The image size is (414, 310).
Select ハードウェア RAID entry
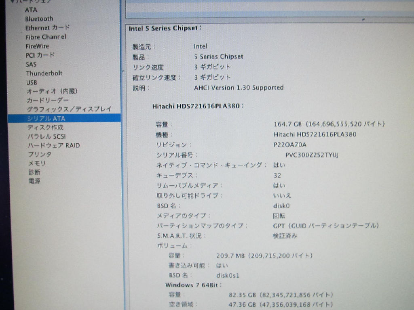coord(53,145)
